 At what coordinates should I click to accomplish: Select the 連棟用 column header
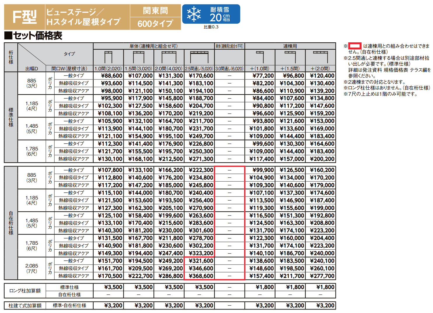point(290,46)
